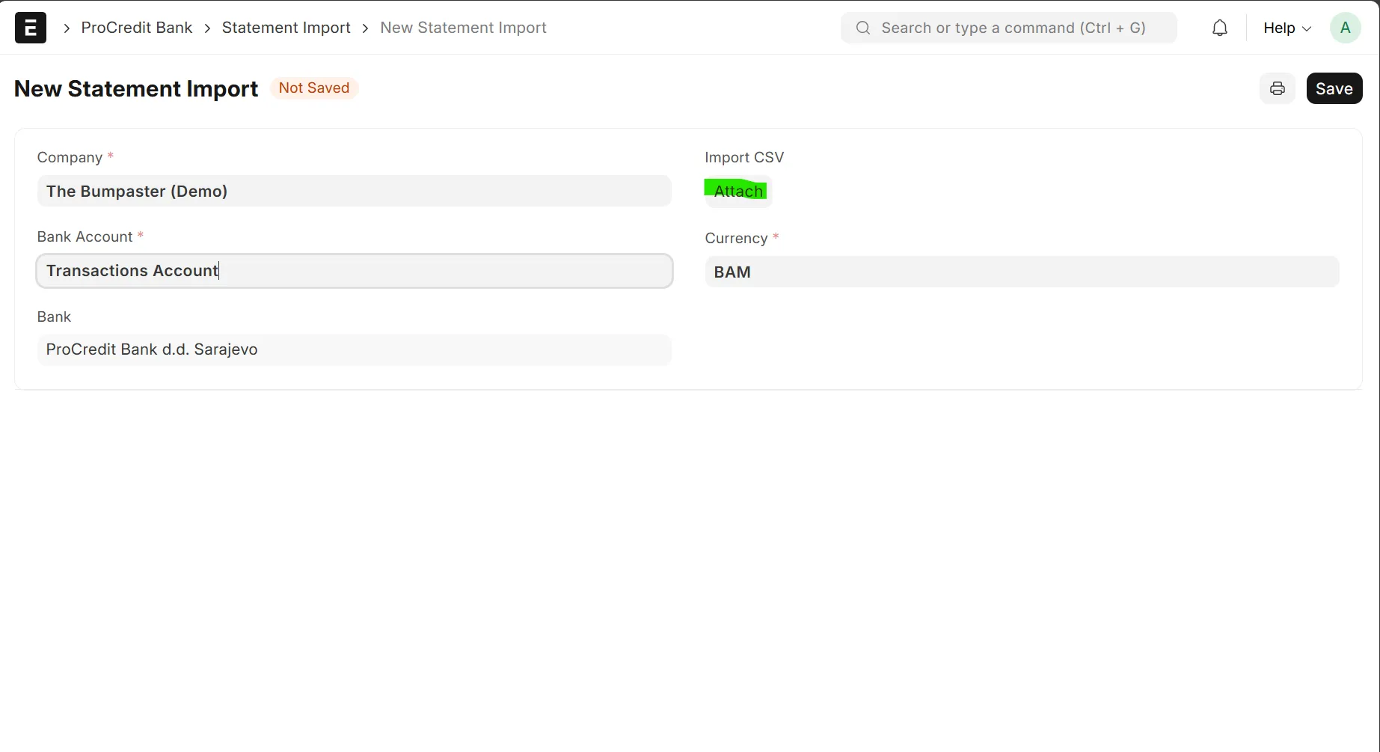Click the search magnifier icon

pyautogui.click(x=863, y=28)
